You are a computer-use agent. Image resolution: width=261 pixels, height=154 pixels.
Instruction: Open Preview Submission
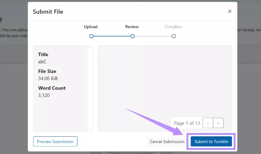click(55, 141)
